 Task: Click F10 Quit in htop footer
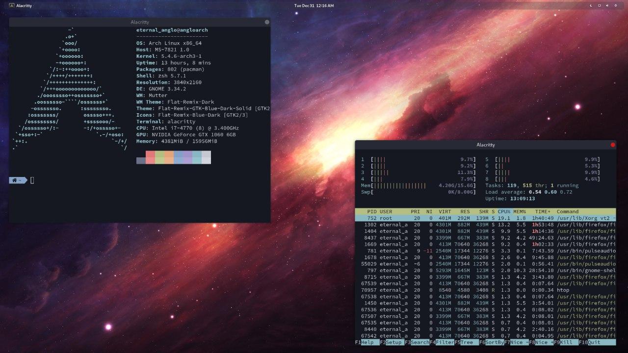[x=597, y=342]
